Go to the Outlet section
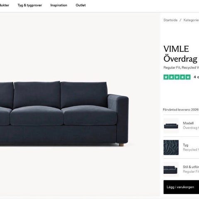Viewport: 199px width, 199px height. 81,5
